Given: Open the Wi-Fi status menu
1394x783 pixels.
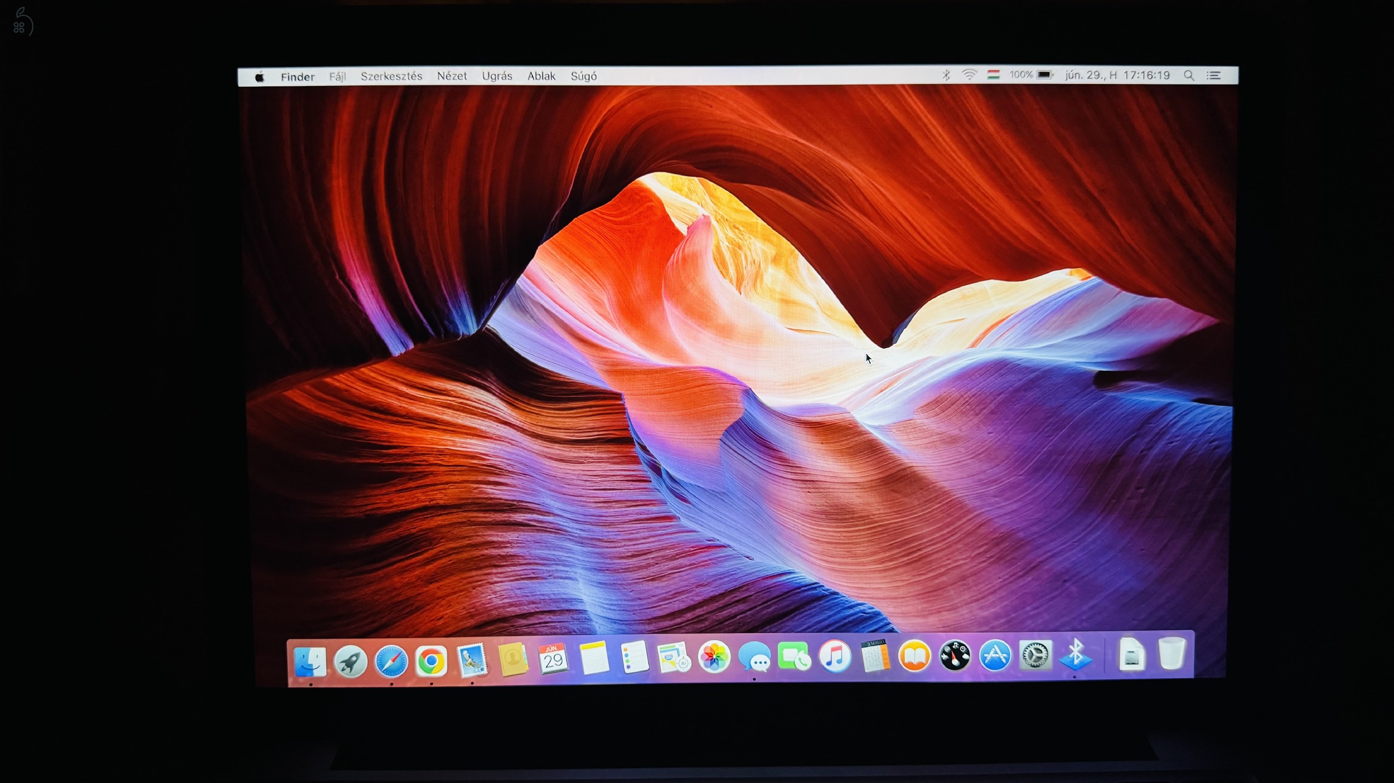Looking at the screenshot, I should [x=969, y=75].
